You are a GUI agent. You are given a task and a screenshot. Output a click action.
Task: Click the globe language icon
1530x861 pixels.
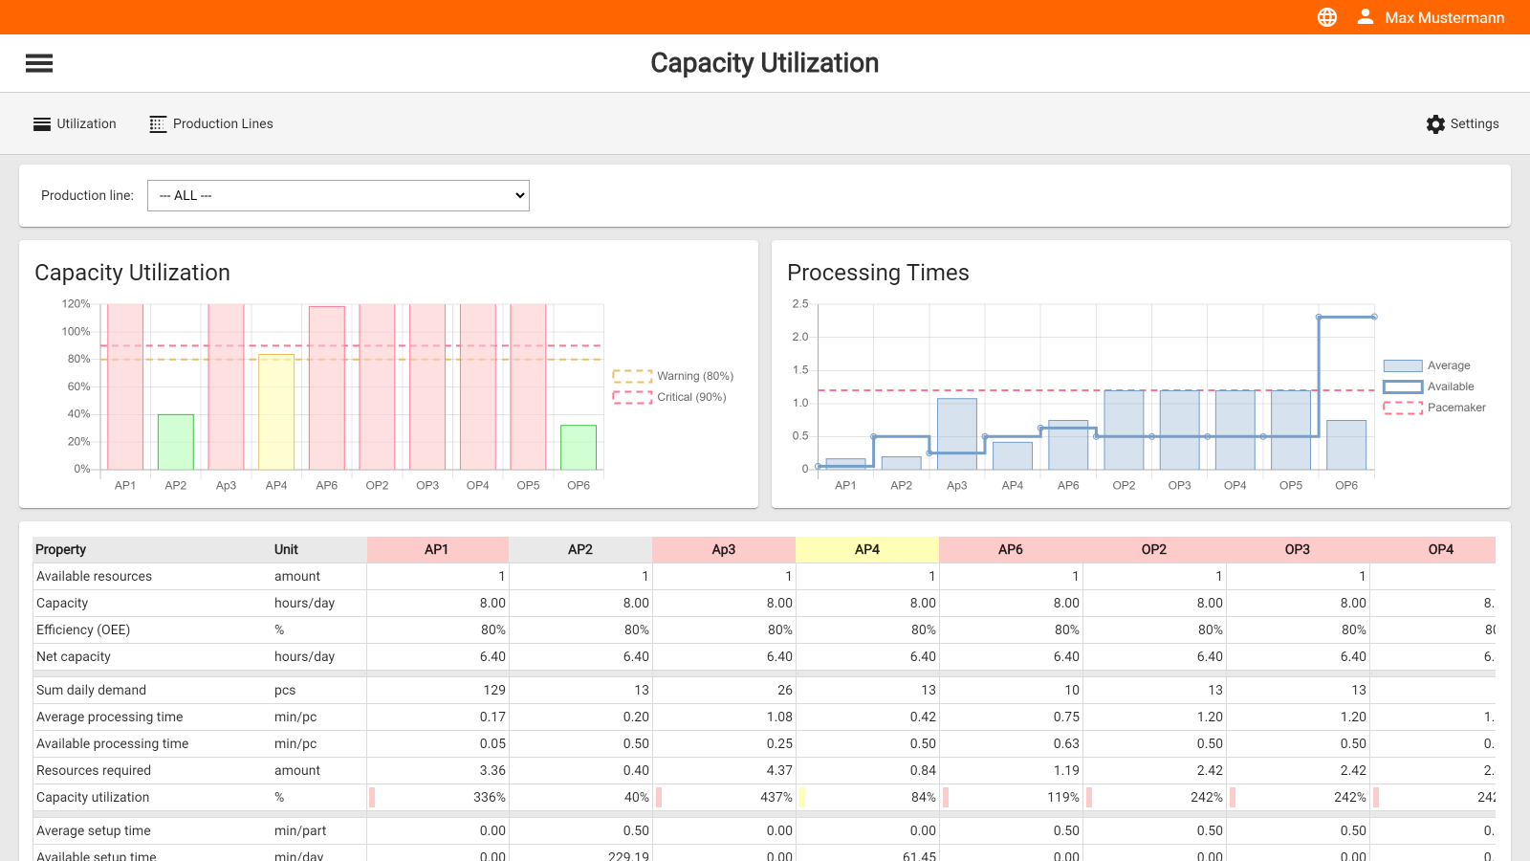pyautogui.click(x=1326, y=17)
